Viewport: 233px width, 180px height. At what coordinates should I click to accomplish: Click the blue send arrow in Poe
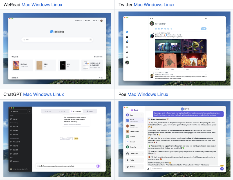coord(222,169)
